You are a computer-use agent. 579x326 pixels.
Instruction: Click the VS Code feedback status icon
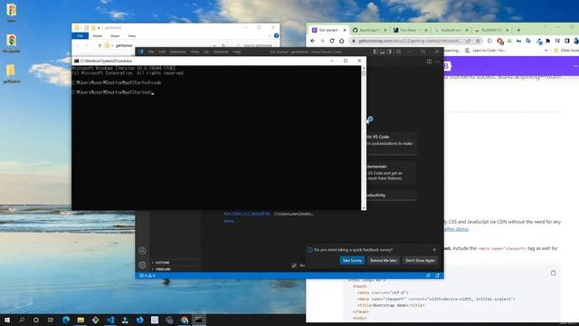(428, 275)
